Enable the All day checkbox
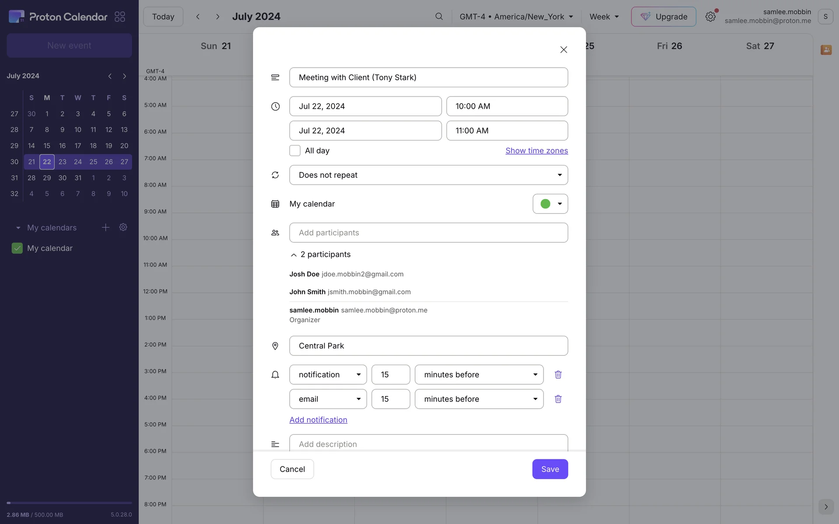Viewport: 839px width, 524px height. click(295, 151)
